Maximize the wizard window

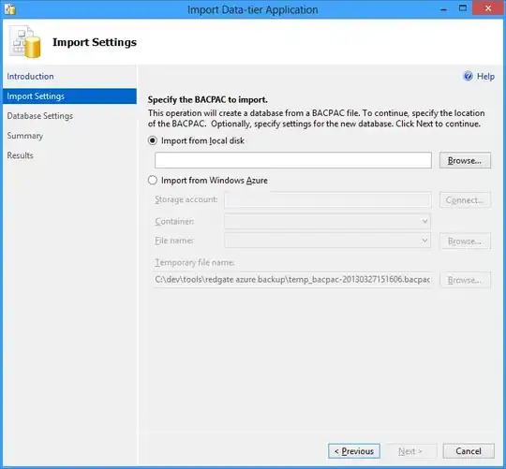pyautogui.click(x=463, y=8)
